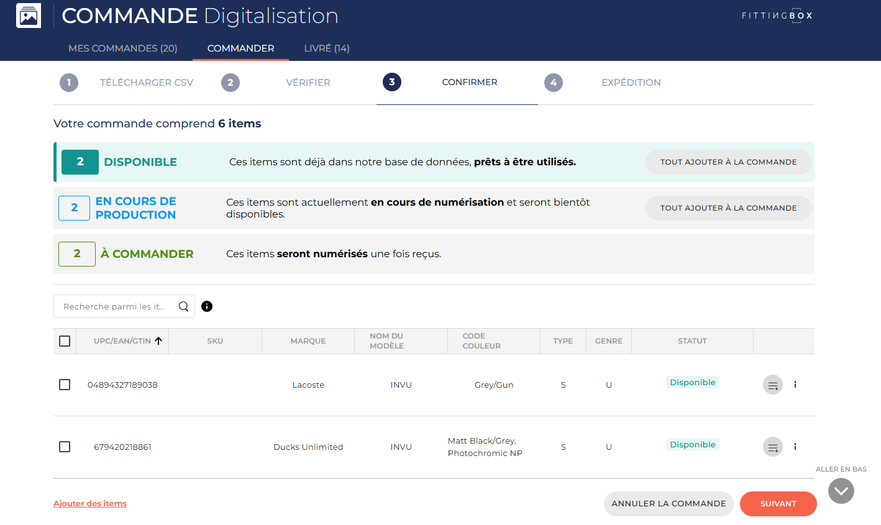Viewport: 881px width, 525px height.
Task: Click the image gallery logo icon
Action: tap(29, 16)
